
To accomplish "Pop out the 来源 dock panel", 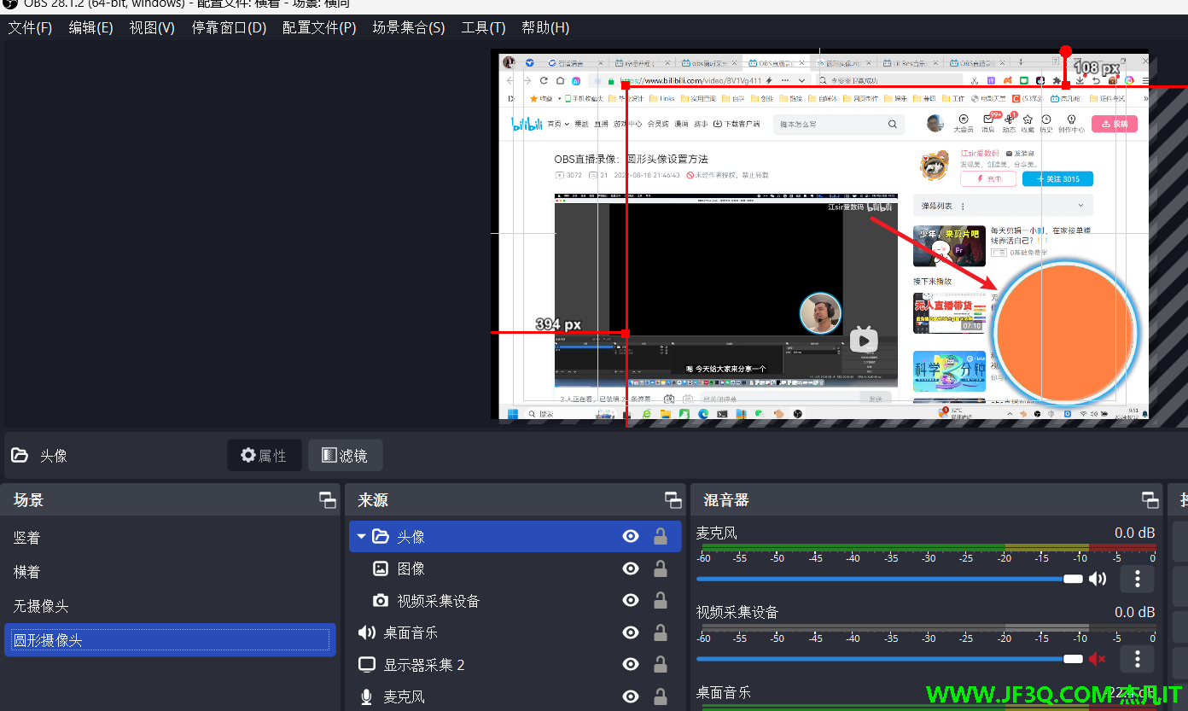I will click(x=673, y=500).
